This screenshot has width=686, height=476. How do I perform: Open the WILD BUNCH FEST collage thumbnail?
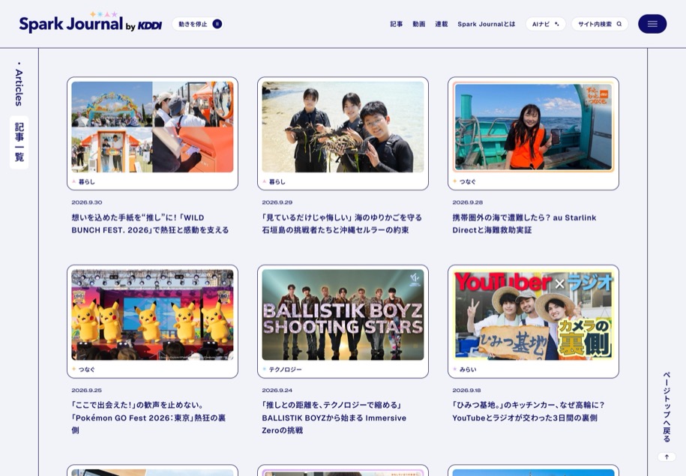point(152,127)
